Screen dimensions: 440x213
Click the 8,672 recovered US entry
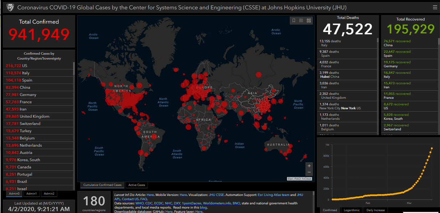(x=409, y=106)
